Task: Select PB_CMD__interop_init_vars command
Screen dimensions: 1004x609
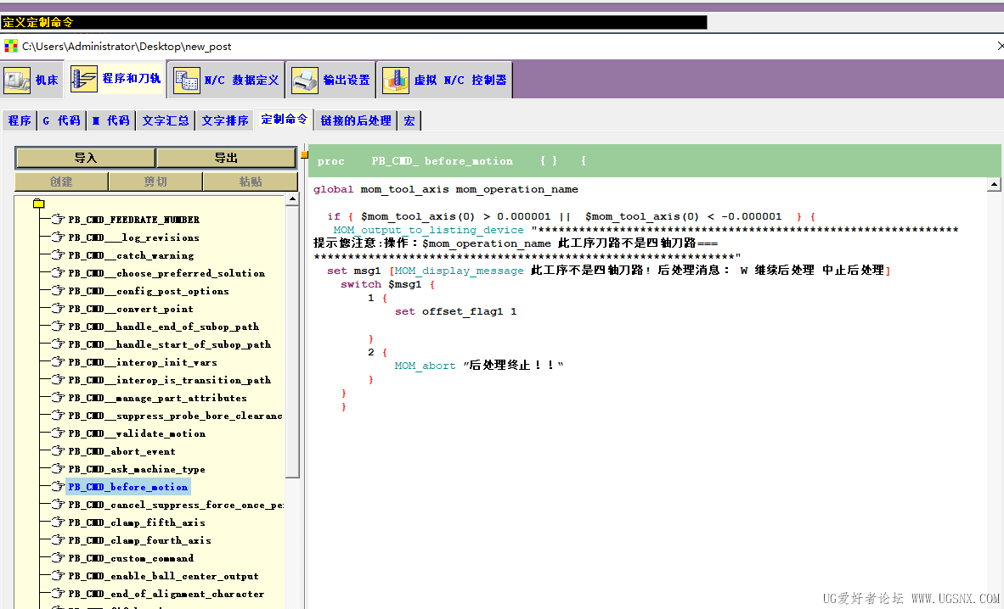Action: tap(143, 362)
